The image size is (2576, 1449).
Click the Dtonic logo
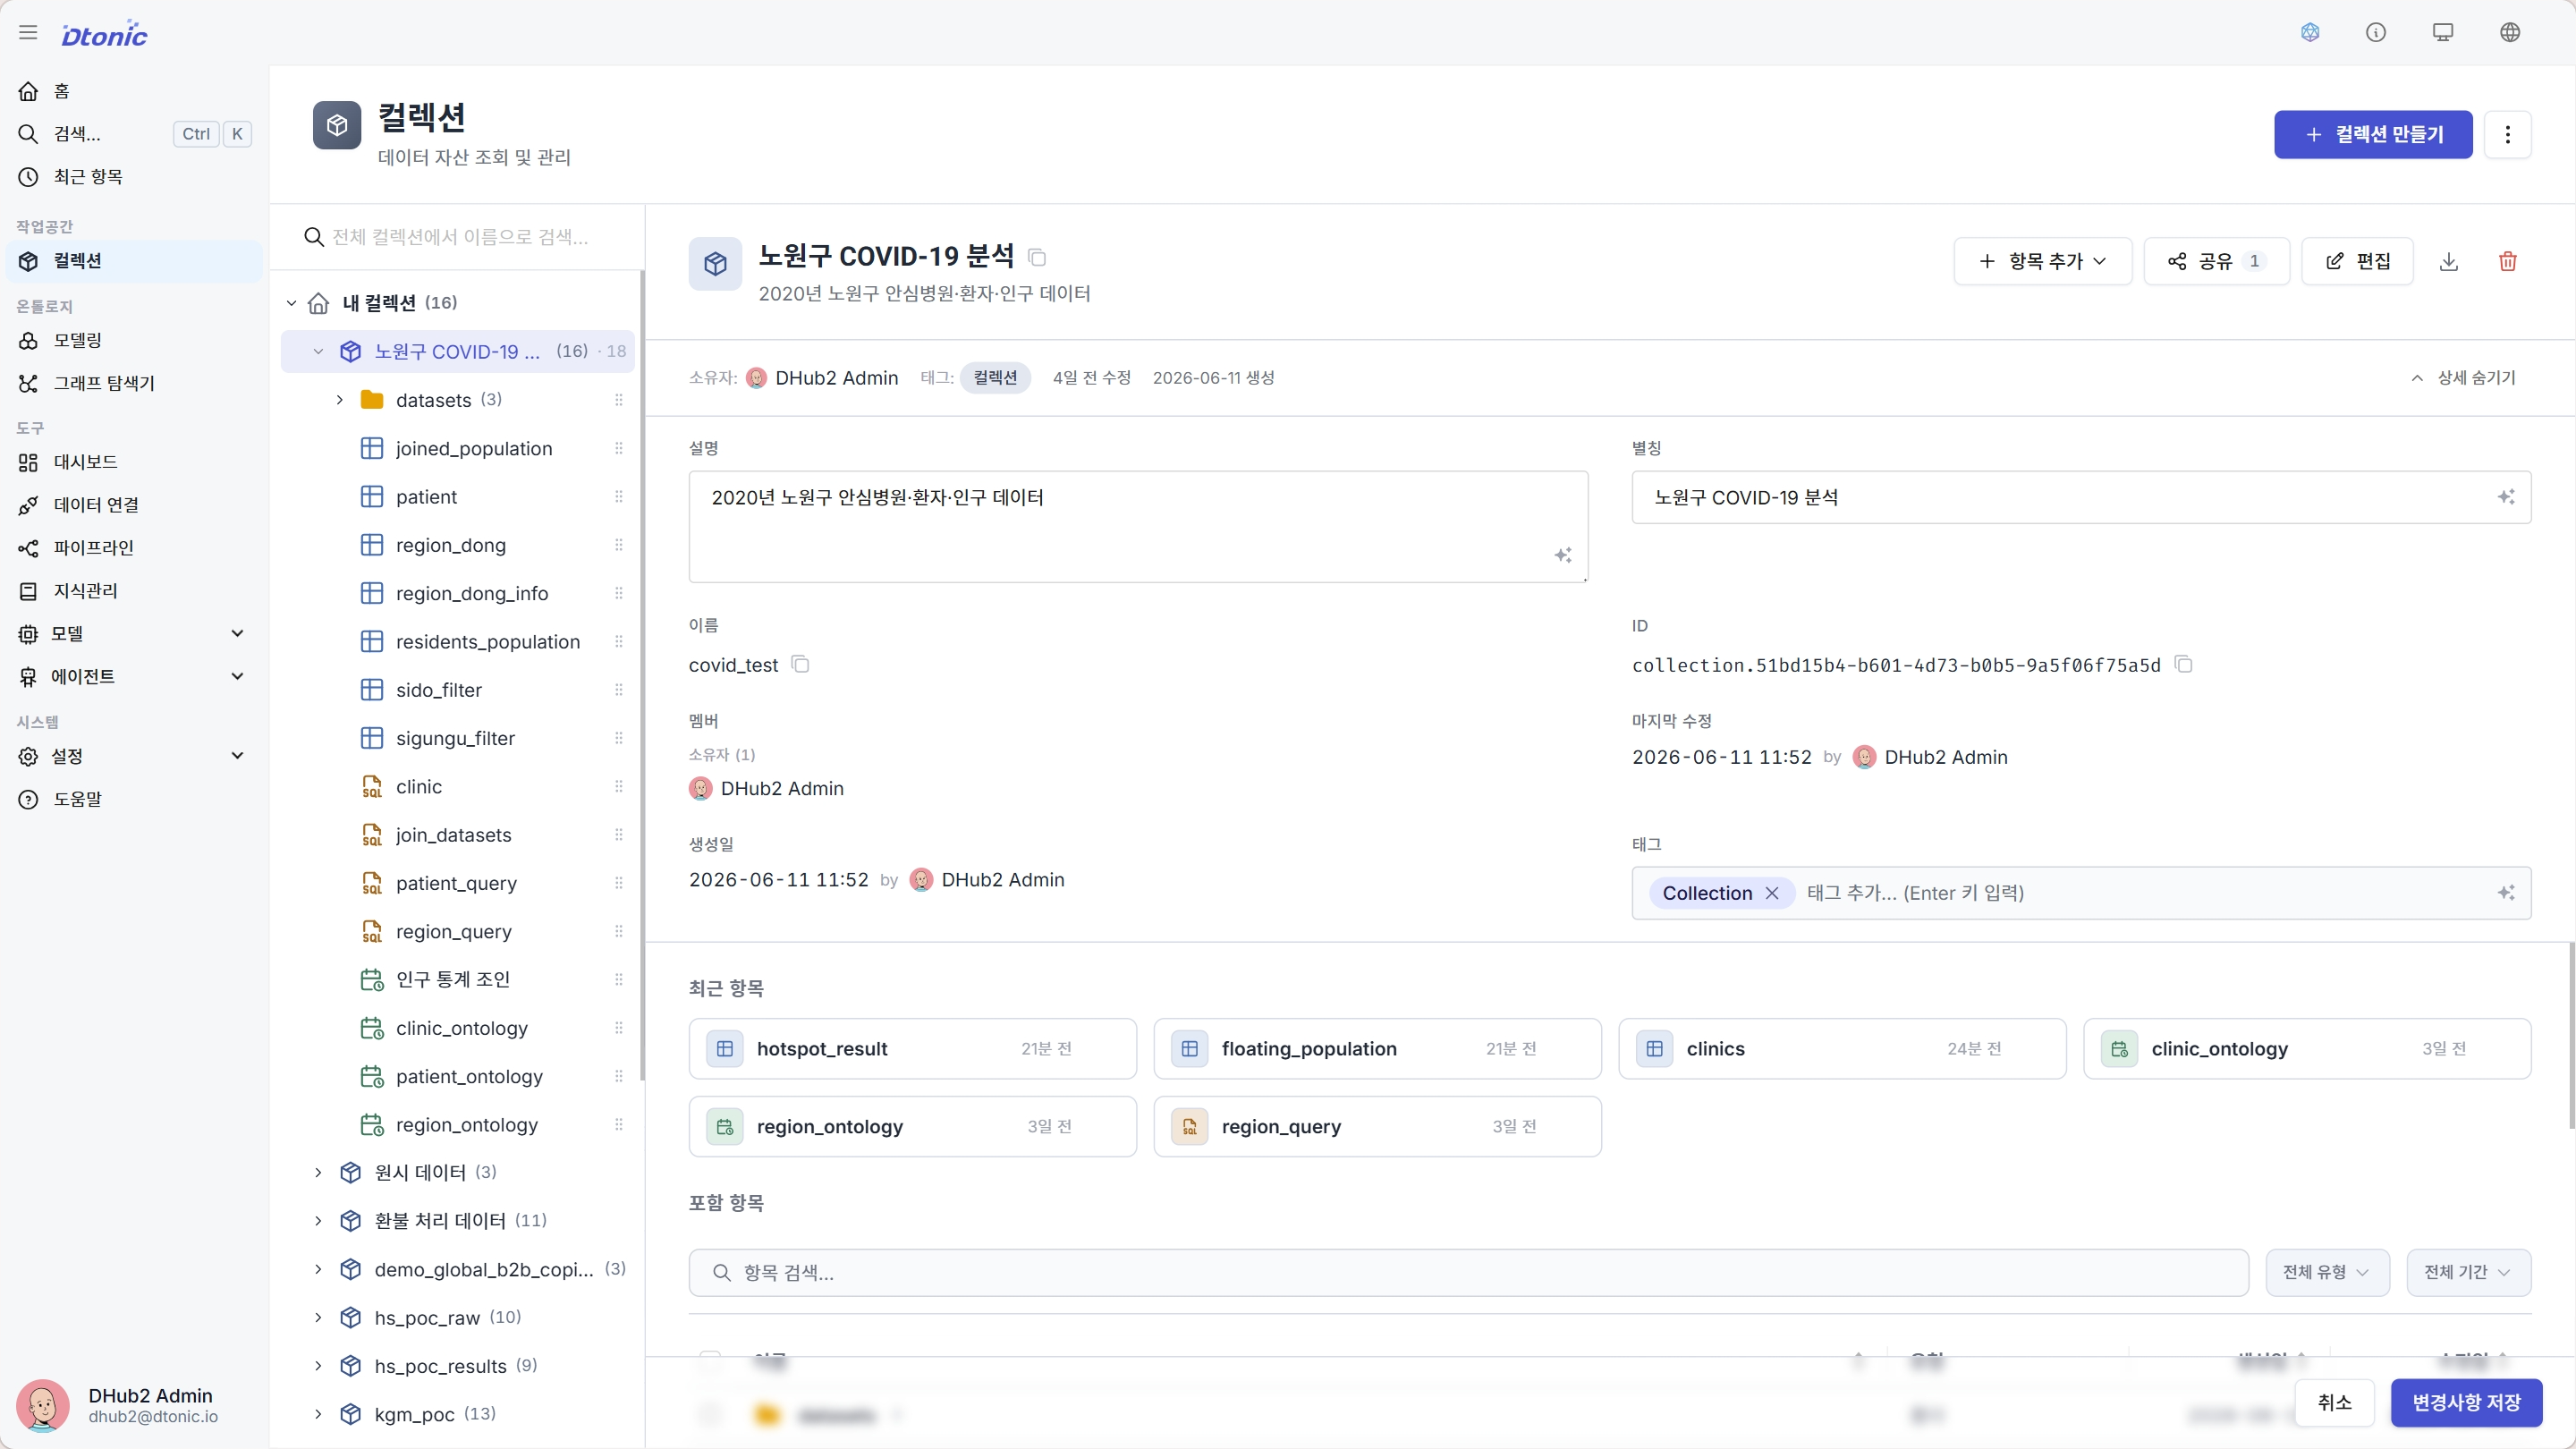(104, 35)
